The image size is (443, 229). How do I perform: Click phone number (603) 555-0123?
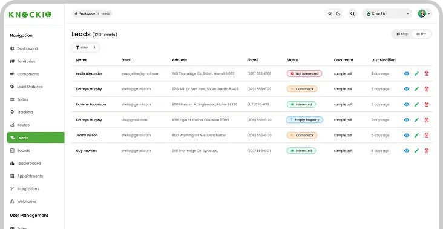coord(259,151)
